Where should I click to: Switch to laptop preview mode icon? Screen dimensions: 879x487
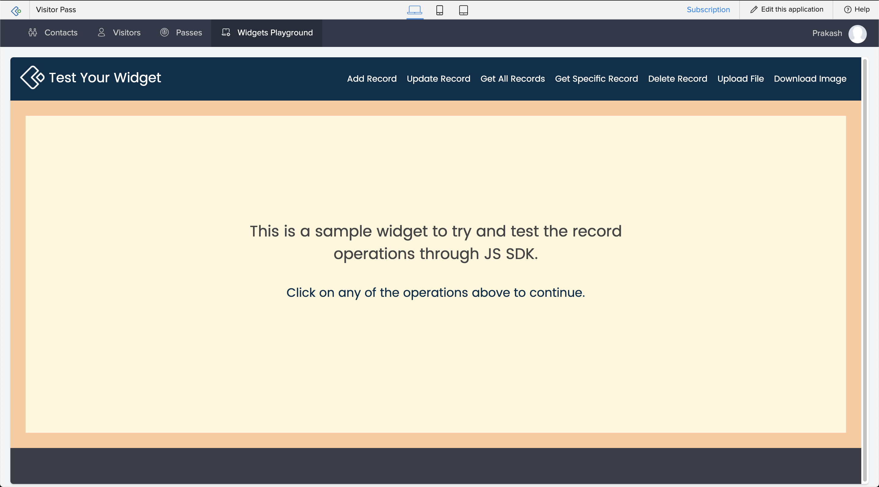pos(414,10)
